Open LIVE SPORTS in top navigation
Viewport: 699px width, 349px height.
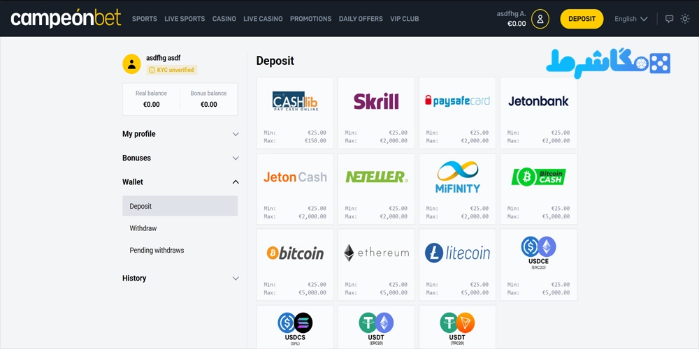pyautogui.click(x=185, y=19)
